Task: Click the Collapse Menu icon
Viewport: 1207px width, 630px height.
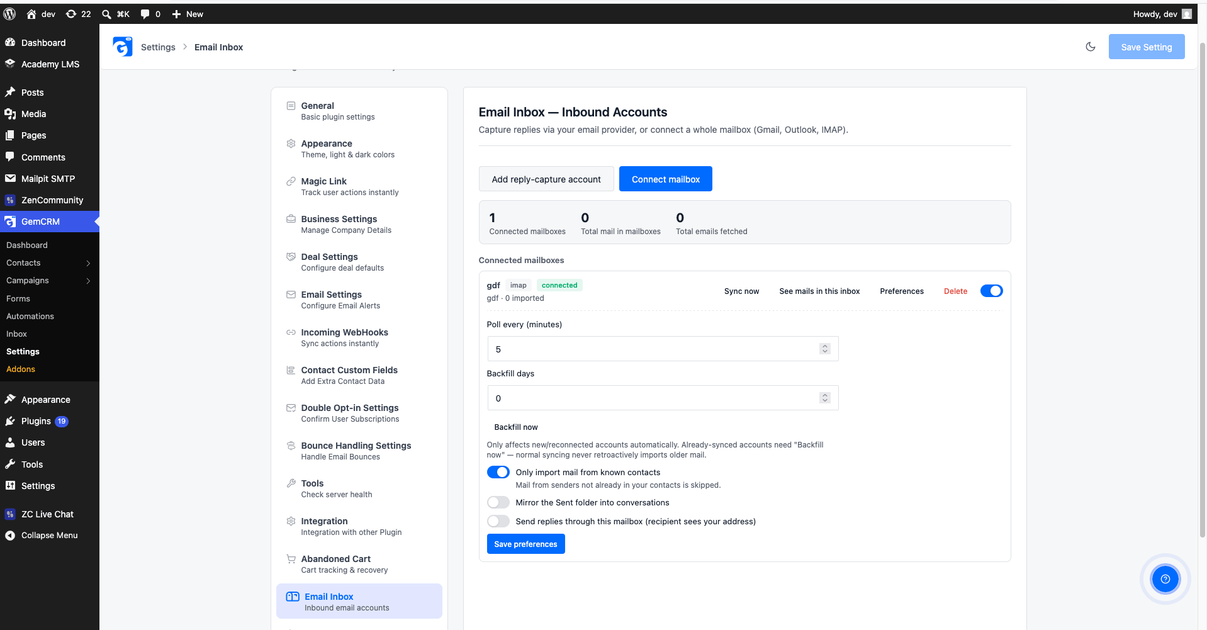Action: (10, 536)
